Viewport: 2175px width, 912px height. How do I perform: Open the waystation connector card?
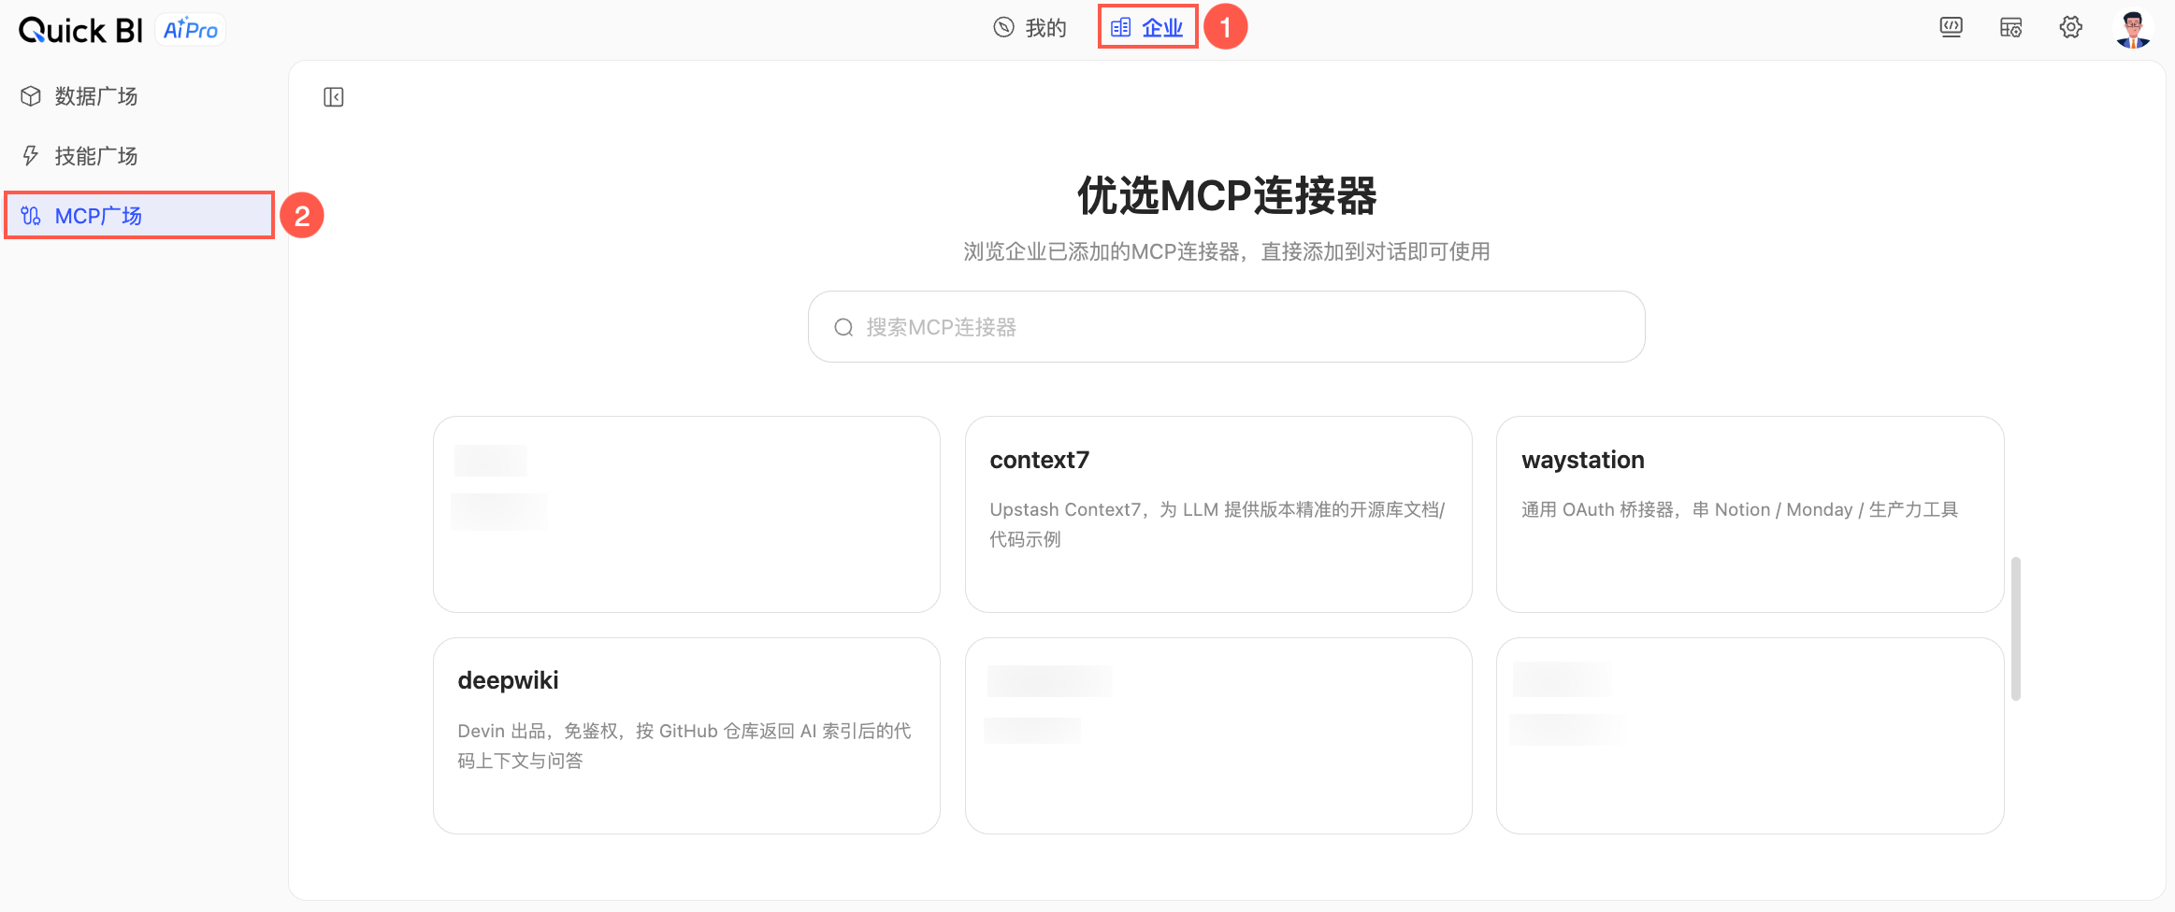point(1750,514)
